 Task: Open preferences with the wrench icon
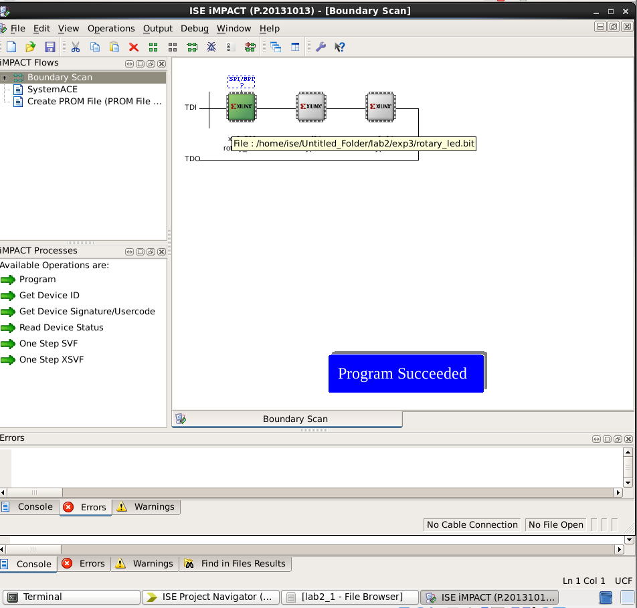pyautogui.click(x=321, y=47)
